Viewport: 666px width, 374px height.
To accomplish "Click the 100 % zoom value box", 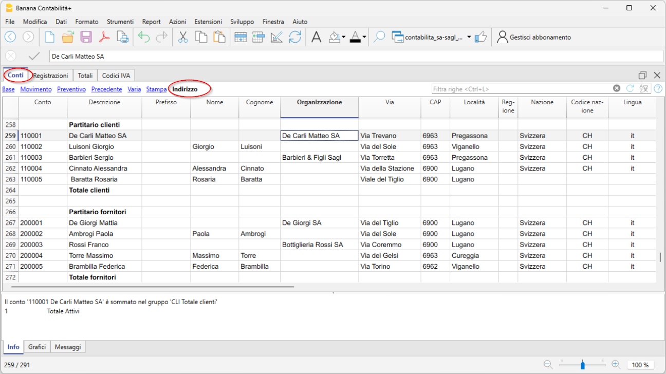I will tap(640, 365).
